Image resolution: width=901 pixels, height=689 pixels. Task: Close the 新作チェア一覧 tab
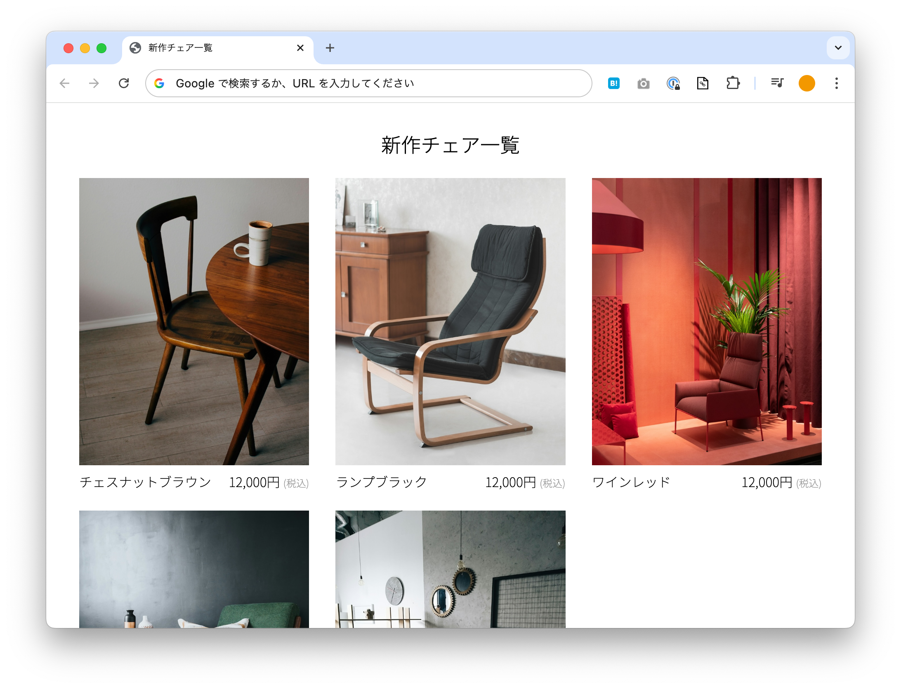[x=300, y=48]
